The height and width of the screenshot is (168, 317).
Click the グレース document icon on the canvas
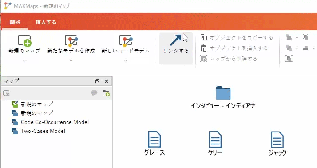(x=155, y=139)
